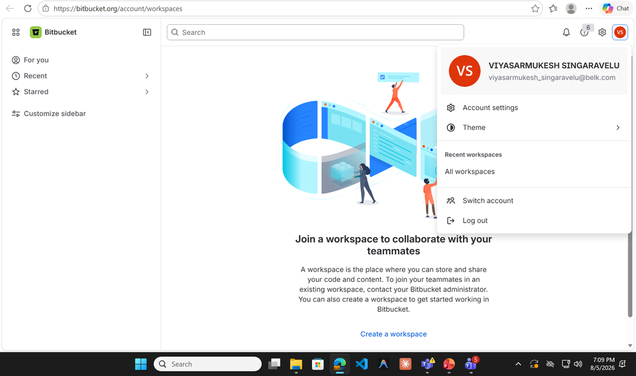Click the Join a workspace heading

coord(393,245)
